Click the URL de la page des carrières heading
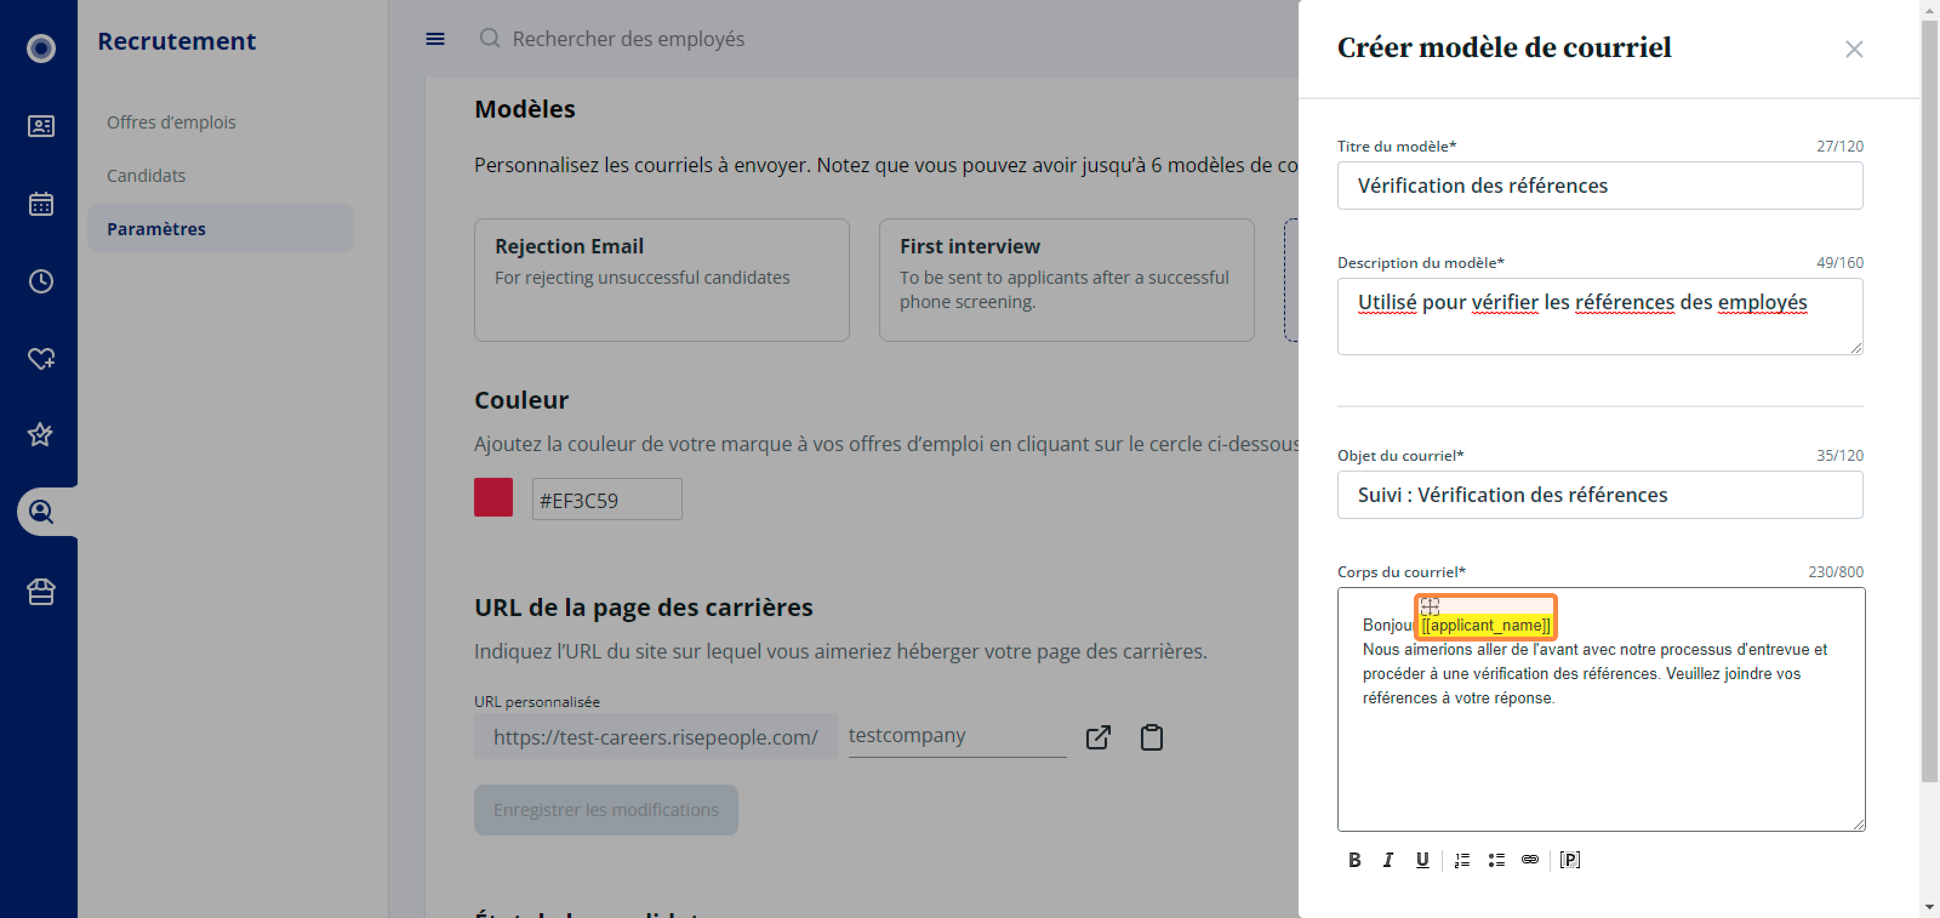This screenshot has width=1940, height=918. coord(643,607)
